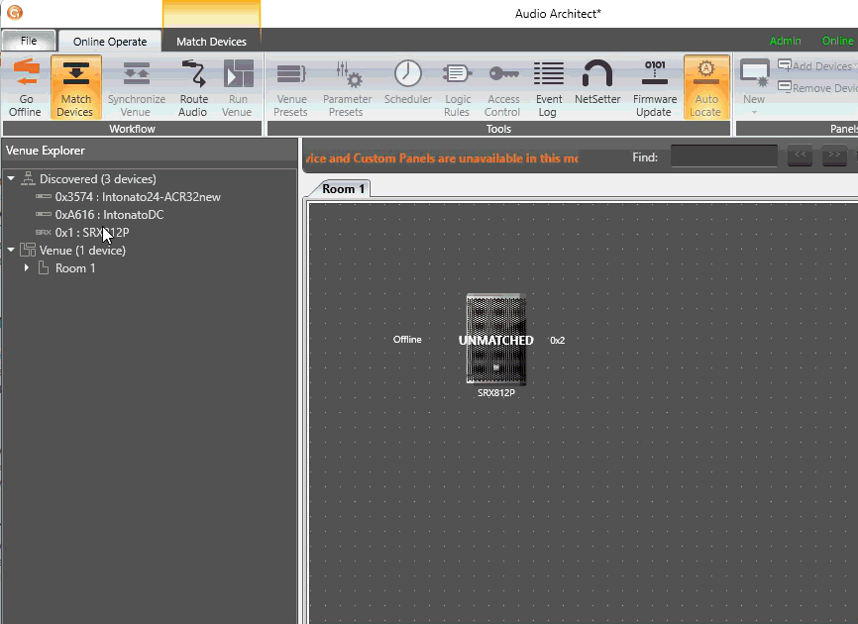The height and width of the screenshot is (624, 858).
Task: Select the 0xA616 IntonatoDC device
Action: (x=109, y=215)
